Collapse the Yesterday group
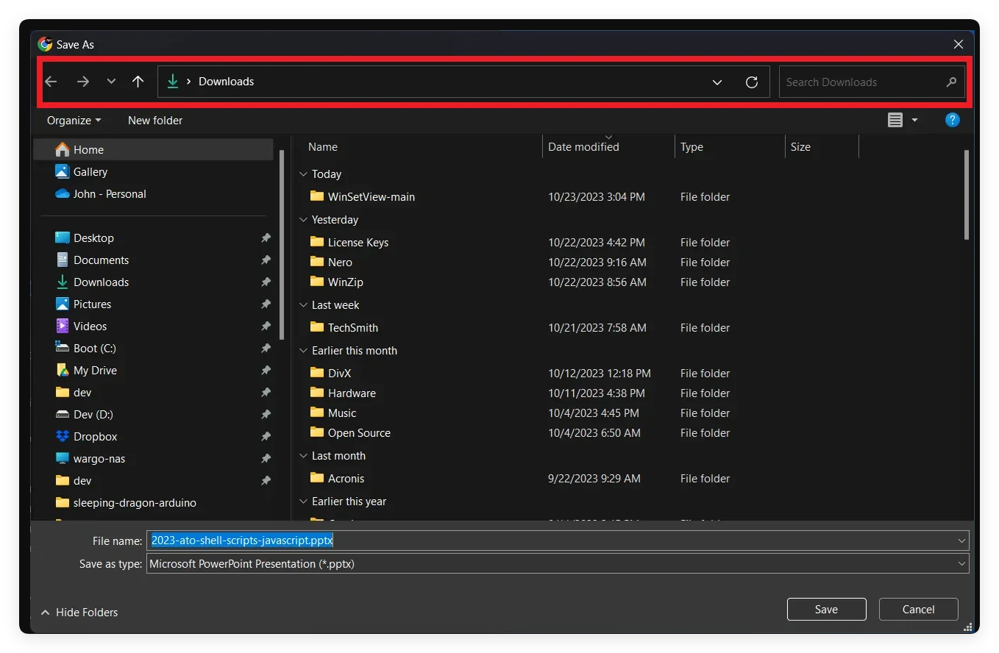The height and width of the screenshot is (653, 999). (303, 219)
